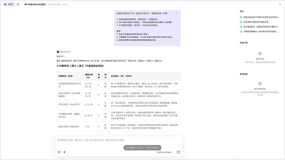
Task: Click the 待办 section heading
Action: pyautogui.click(x=242, y=11)
